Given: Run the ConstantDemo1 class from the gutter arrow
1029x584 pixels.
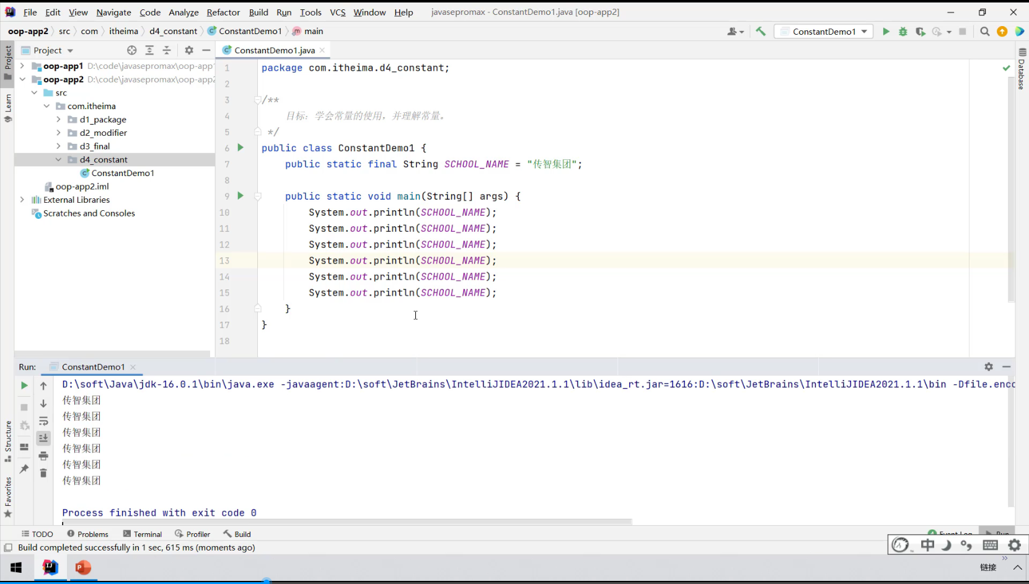Looking at the screenshot, I should [241, 148].
